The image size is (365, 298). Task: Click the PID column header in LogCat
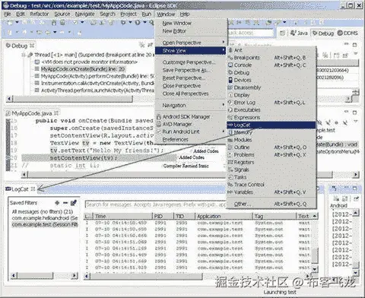coord(163,216)
